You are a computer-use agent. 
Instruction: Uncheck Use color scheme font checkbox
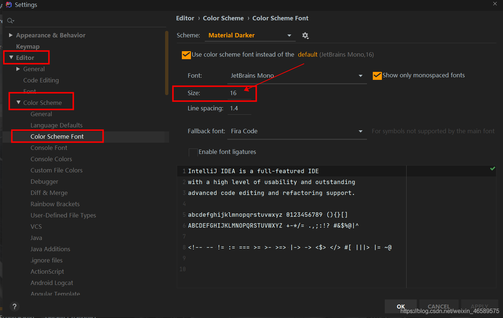click(x=186, y=55)
